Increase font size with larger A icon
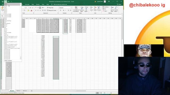Image resolution: width=170 pixels, height=95 pixels. click(x=31, y=8)
